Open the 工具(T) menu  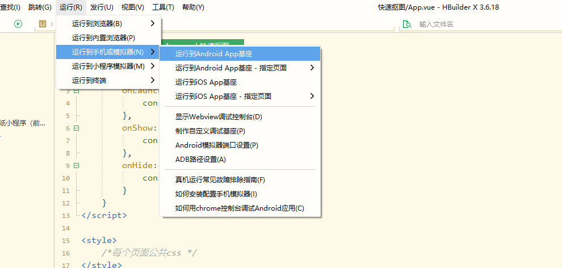tap(163, 7)
